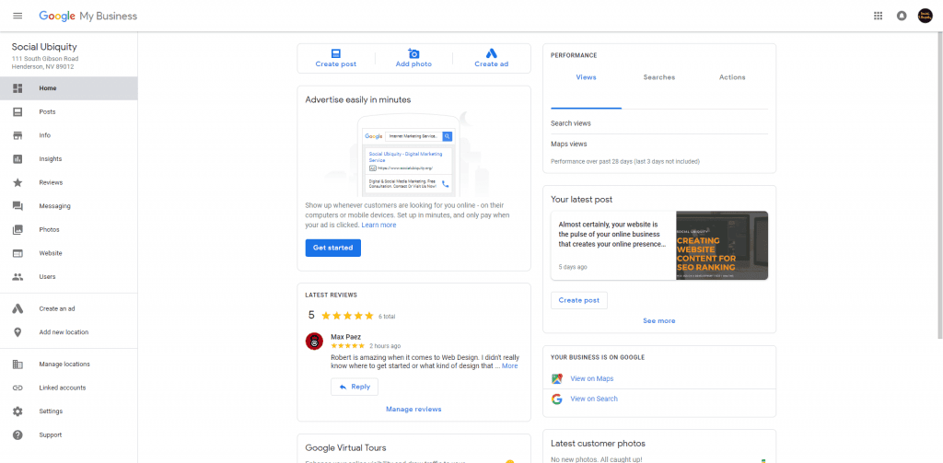Click the Info storefront icon
Screen dimensions: 943x463
pos(17,135)
